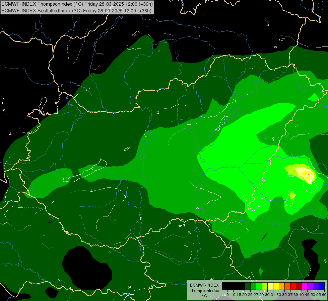Image resolution: width=328 pixels, height=301 pixels.
Task: Click the legend tick value 5
Action: (x=227, y=295)
